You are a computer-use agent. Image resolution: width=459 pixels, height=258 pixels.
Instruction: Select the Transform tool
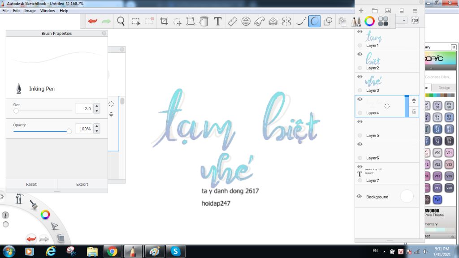[191, 21]
